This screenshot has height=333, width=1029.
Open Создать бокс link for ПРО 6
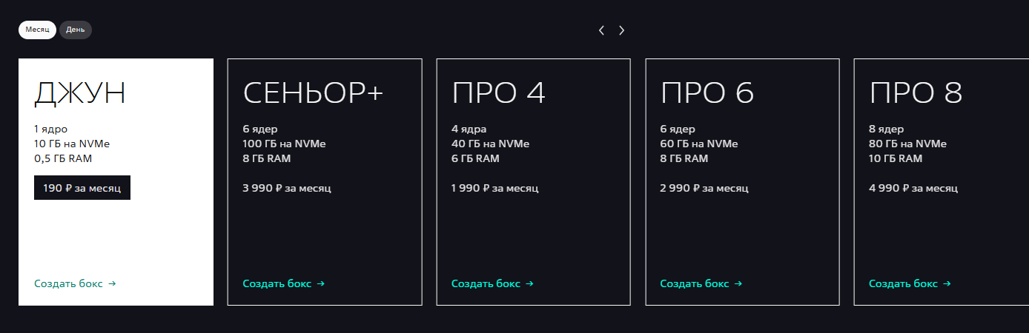pos(695,283)
